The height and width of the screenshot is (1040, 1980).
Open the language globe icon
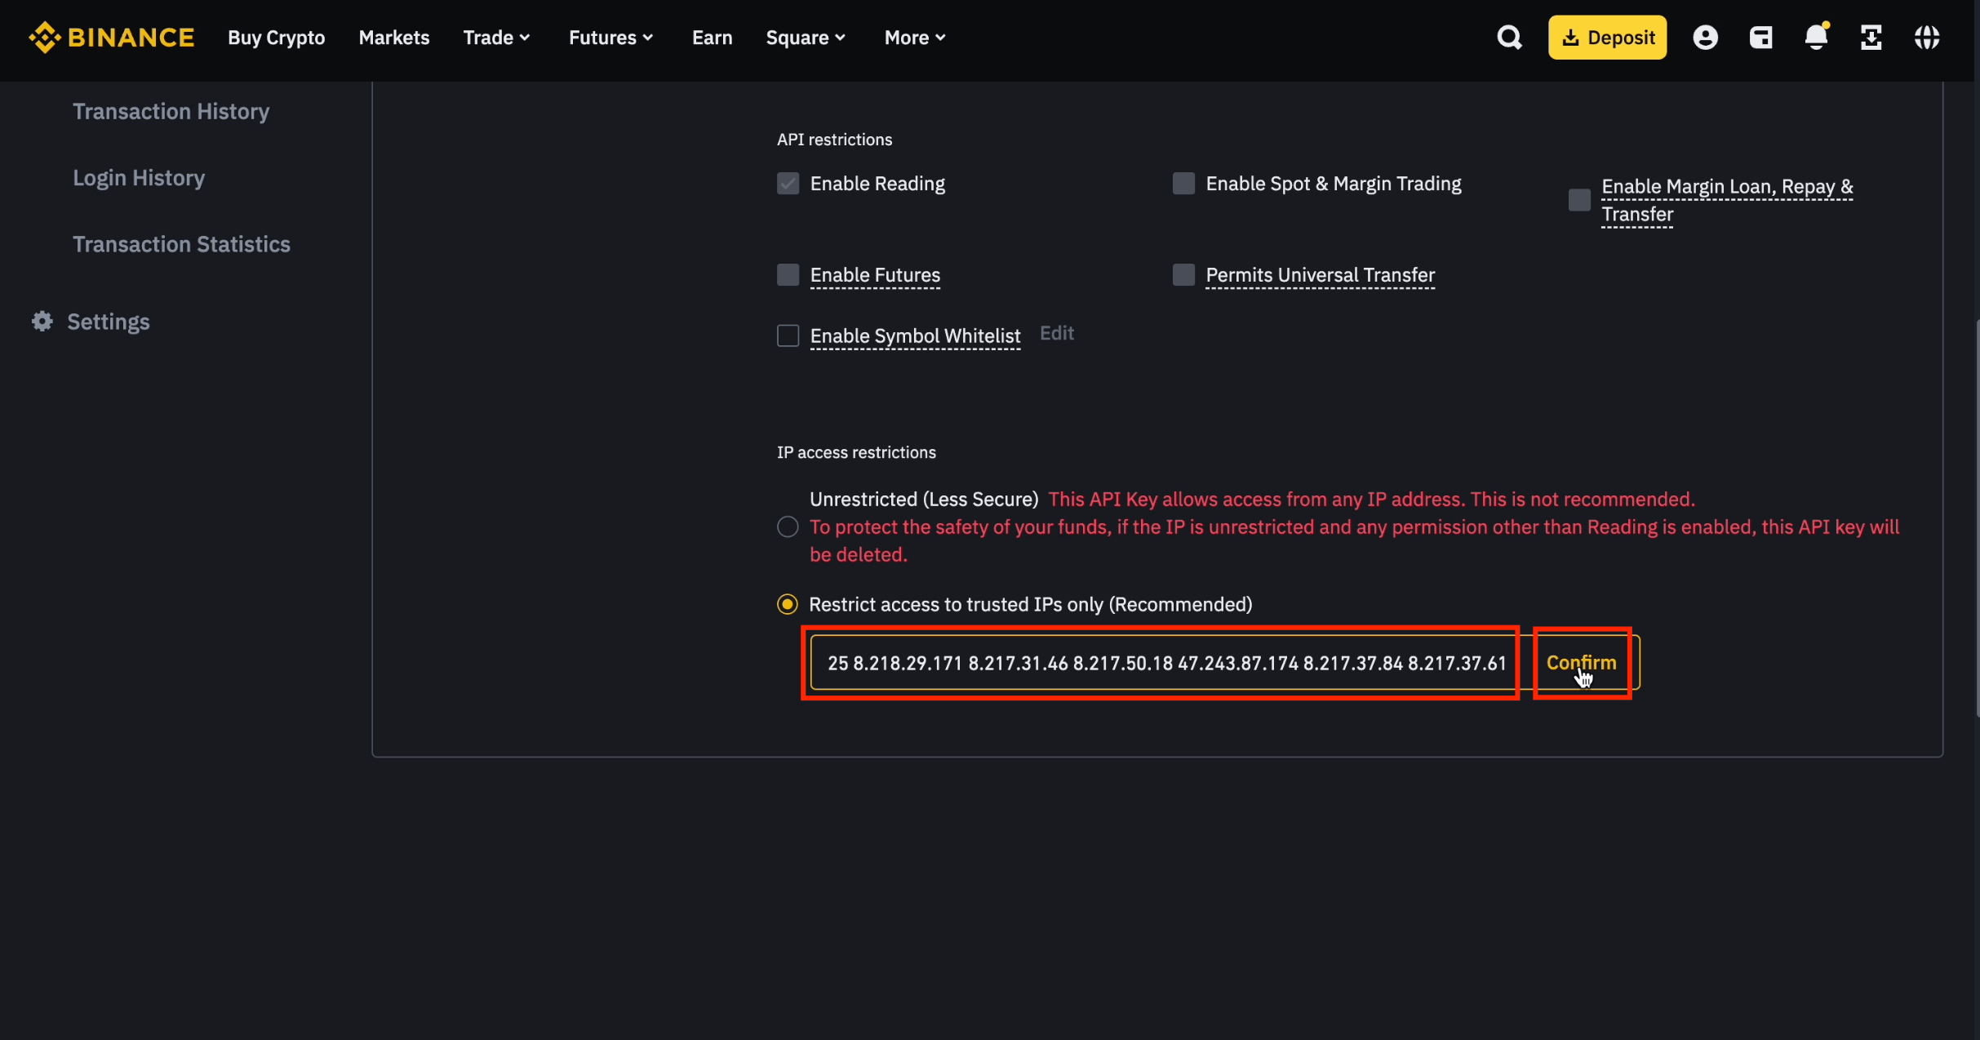point(1927,38)
